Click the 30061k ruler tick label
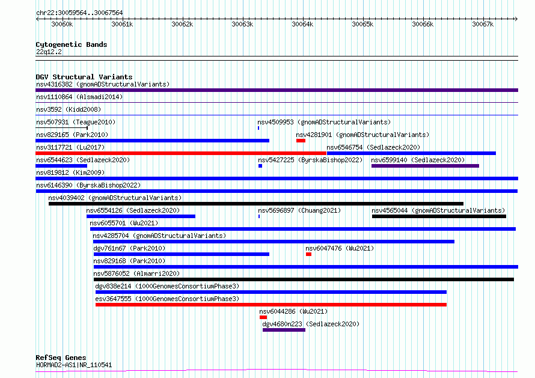The image size is (535, 378). (122, 24)
